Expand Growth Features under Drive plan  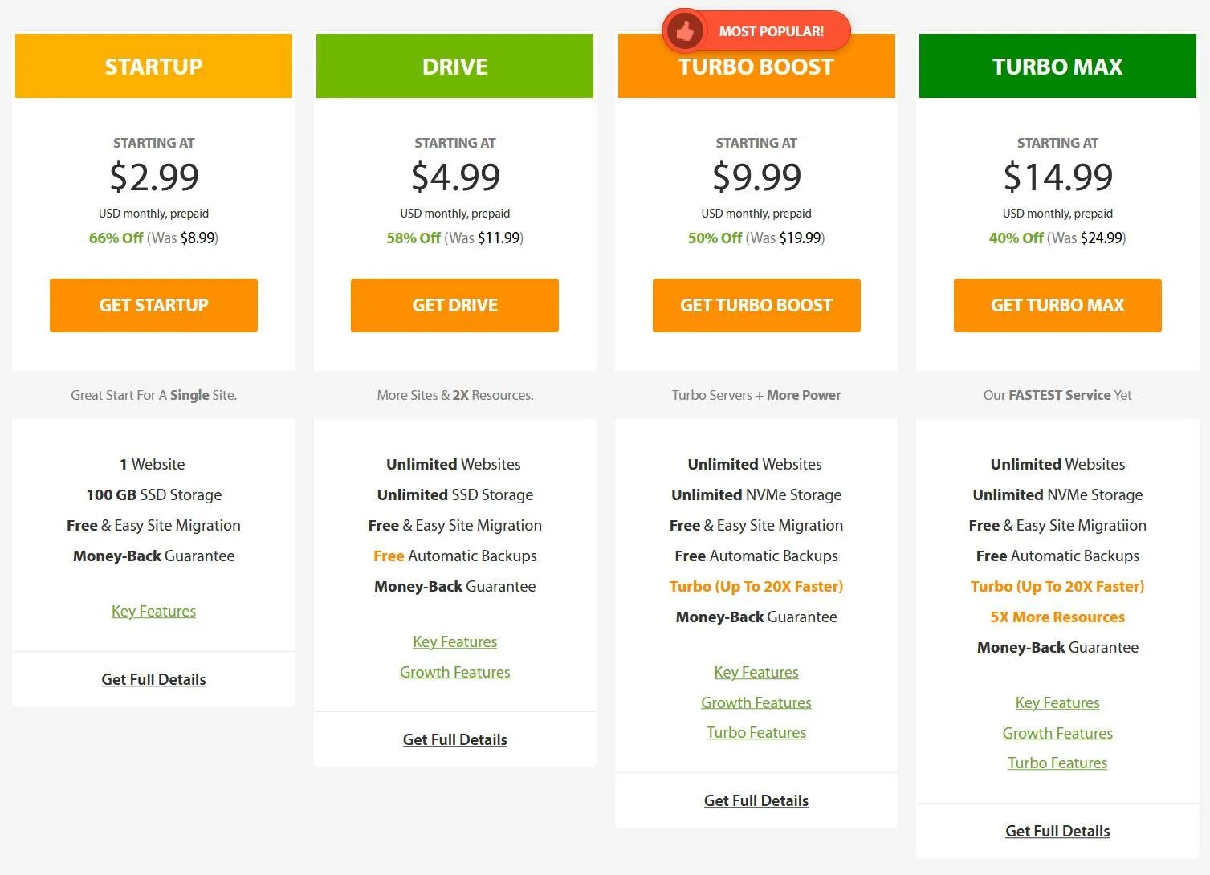[454, 672]
